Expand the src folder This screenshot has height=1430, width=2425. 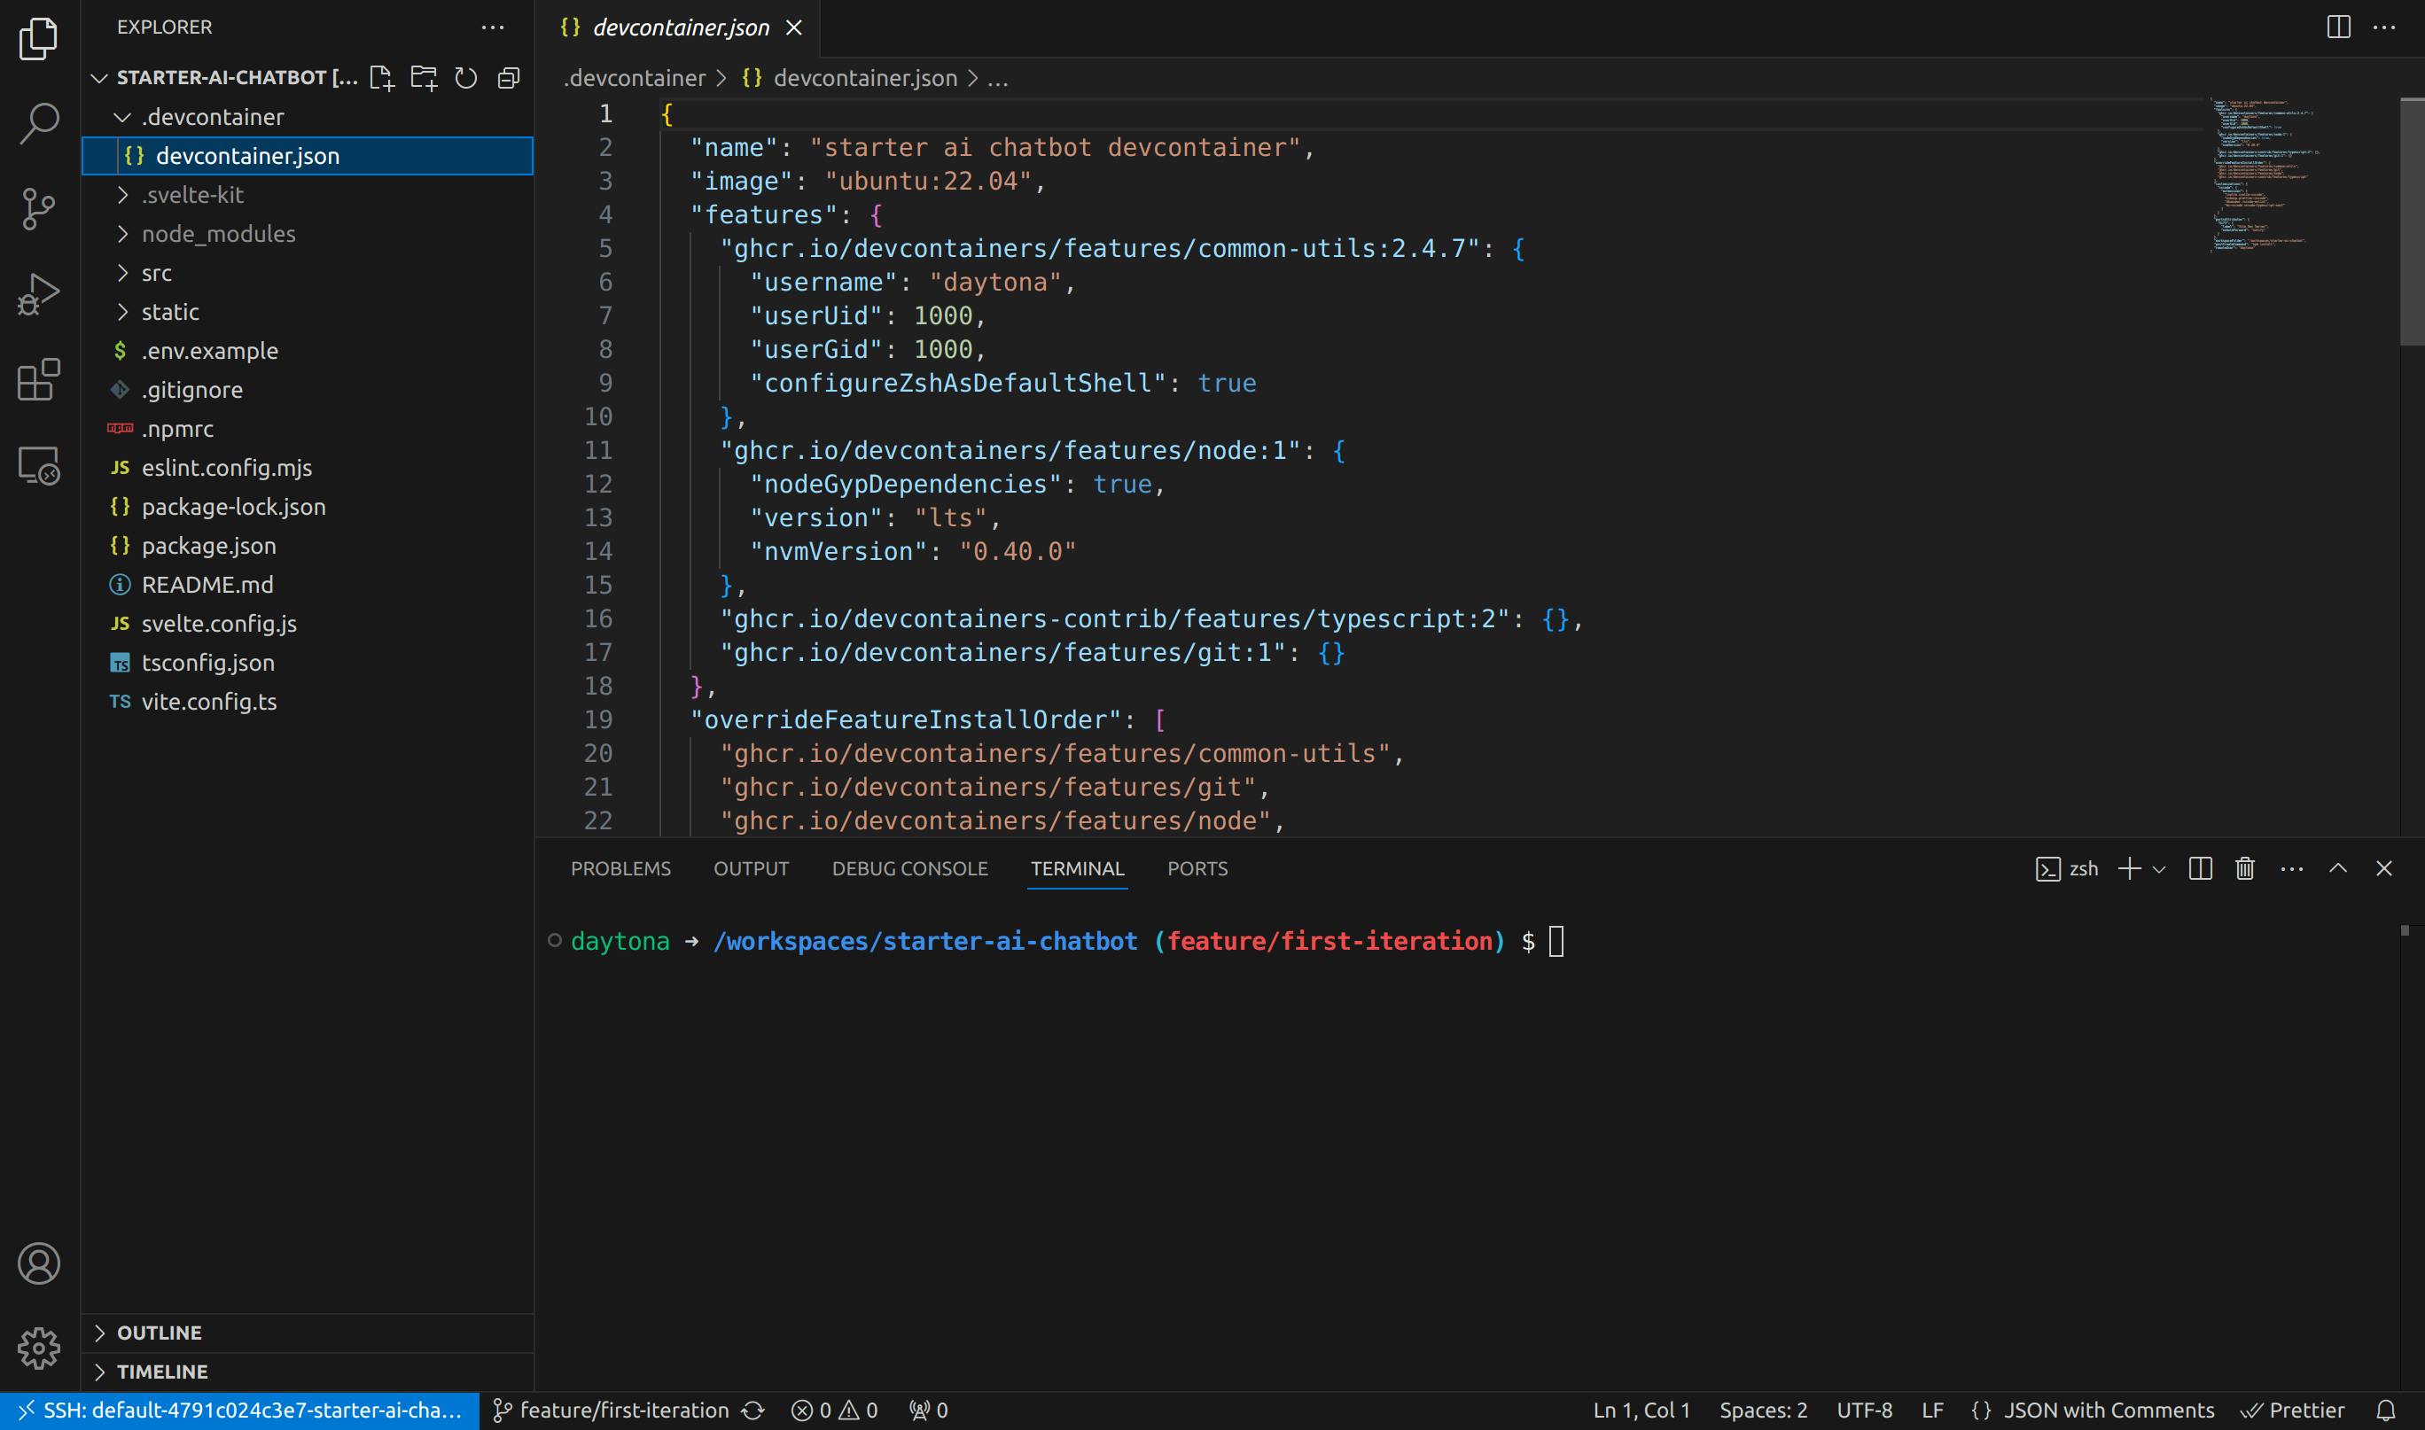point(308,273)
